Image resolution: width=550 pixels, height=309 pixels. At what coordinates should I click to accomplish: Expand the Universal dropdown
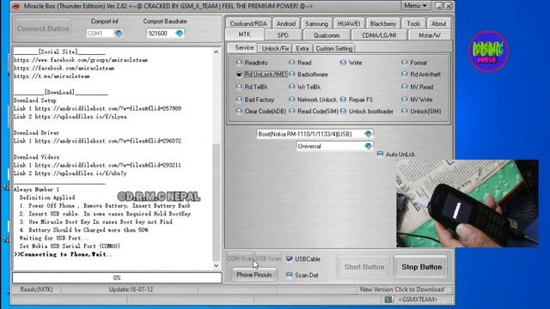(x=368, y=146)
